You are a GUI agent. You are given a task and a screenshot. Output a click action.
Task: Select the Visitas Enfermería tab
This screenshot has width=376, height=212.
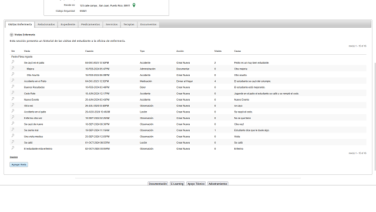pos(20,25)
